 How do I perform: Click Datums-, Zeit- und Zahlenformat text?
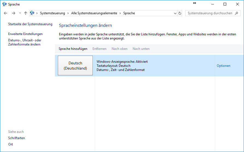point(121,70)
